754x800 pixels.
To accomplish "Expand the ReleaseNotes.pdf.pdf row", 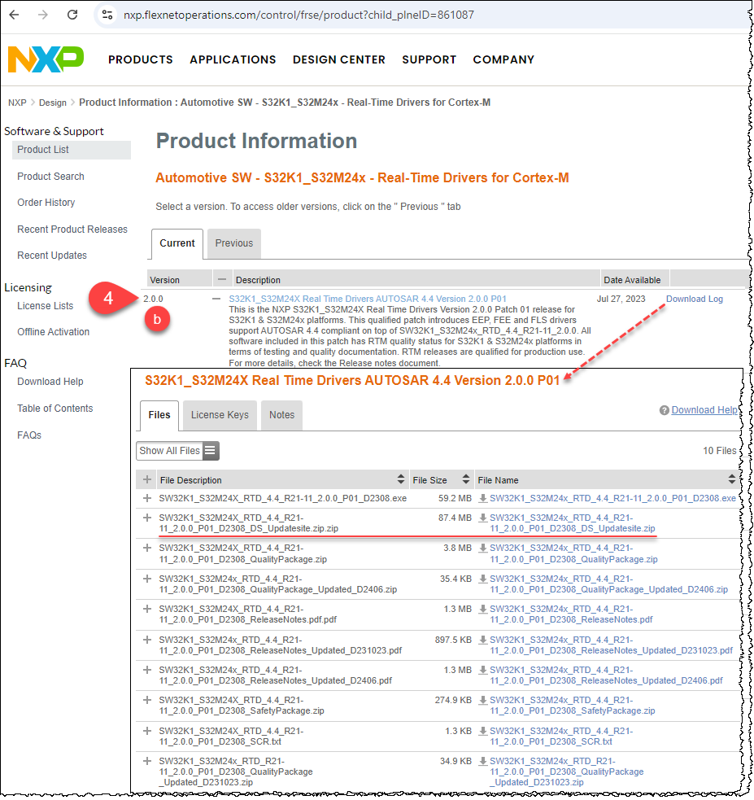I will (x=147, y=610).
